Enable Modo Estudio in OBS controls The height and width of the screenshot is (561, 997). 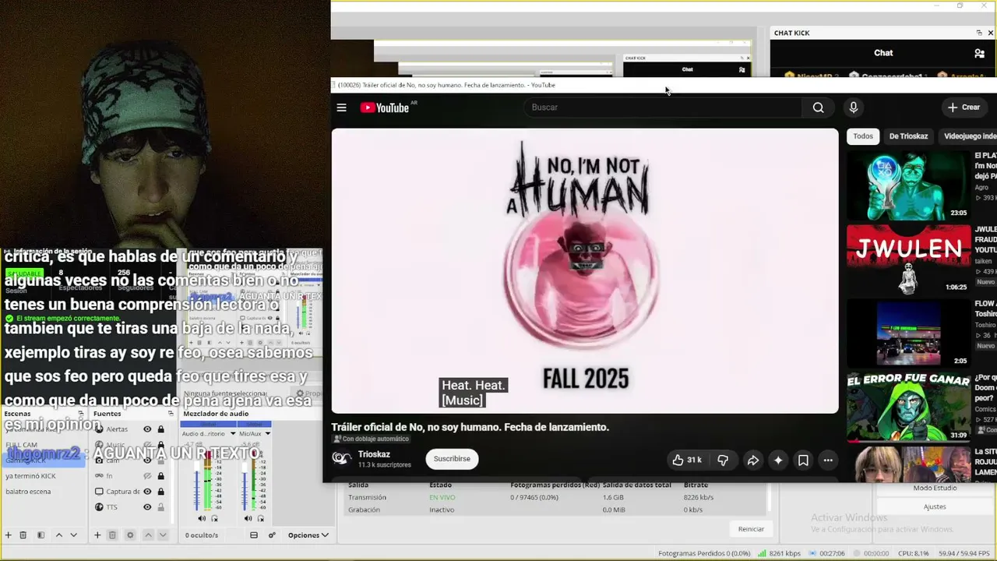[935, 488]
